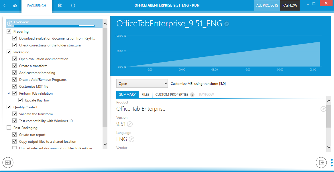This screenshot has width=334, height=172.
Task: Uncheck Test compatibility with Windows 10
Action: [x=15, y=121]
